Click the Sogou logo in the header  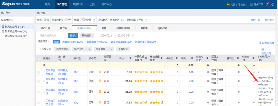pos(17,4)
